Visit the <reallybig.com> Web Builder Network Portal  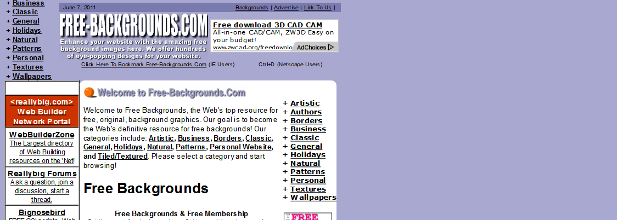[42, 112]
